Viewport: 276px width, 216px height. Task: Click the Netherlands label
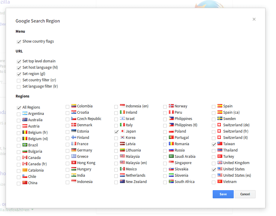pyautogui.click(x=136, y=175)
